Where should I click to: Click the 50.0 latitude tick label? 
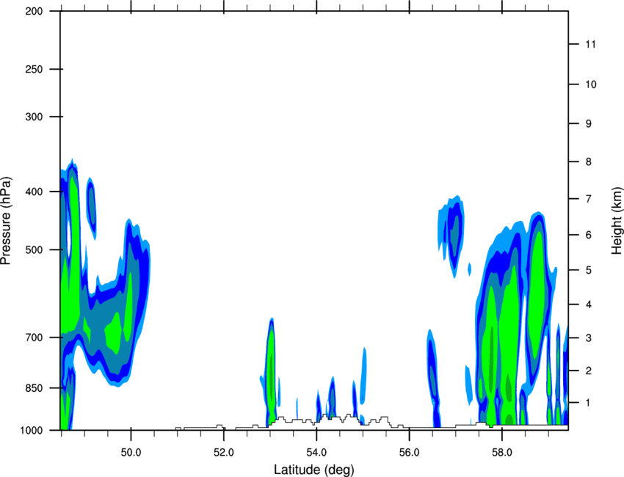(131, 453)
